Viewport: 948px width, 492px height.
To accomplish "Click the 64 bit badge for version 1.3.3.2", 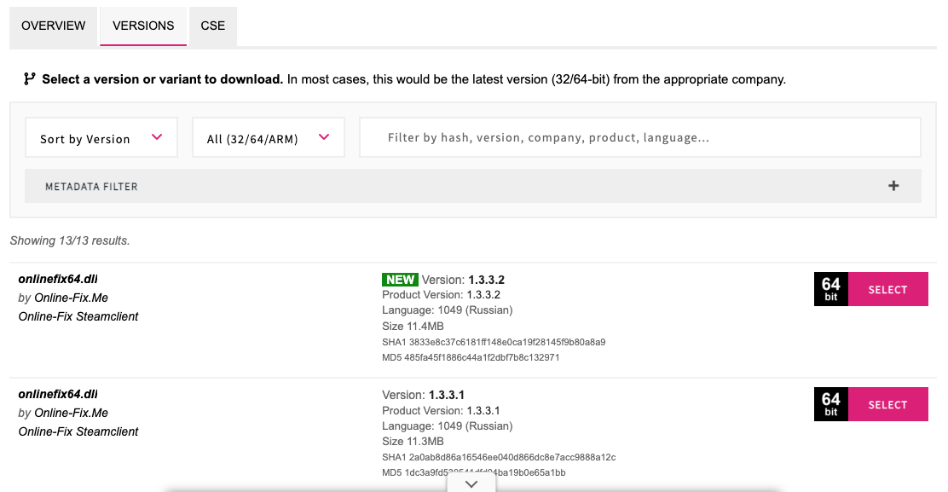I will (831, 290).
